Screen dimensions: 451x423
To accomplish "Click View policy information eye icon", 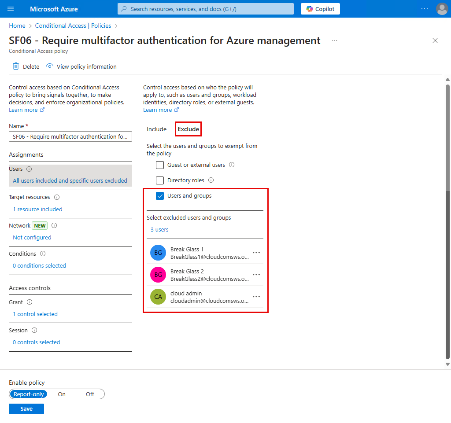I will [50, 66].
